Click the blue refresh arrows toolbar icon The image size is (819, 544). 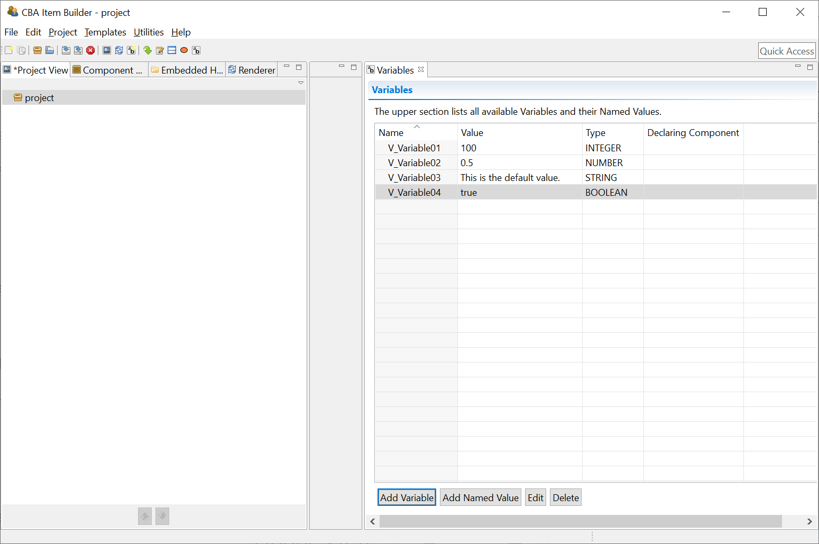119,50
